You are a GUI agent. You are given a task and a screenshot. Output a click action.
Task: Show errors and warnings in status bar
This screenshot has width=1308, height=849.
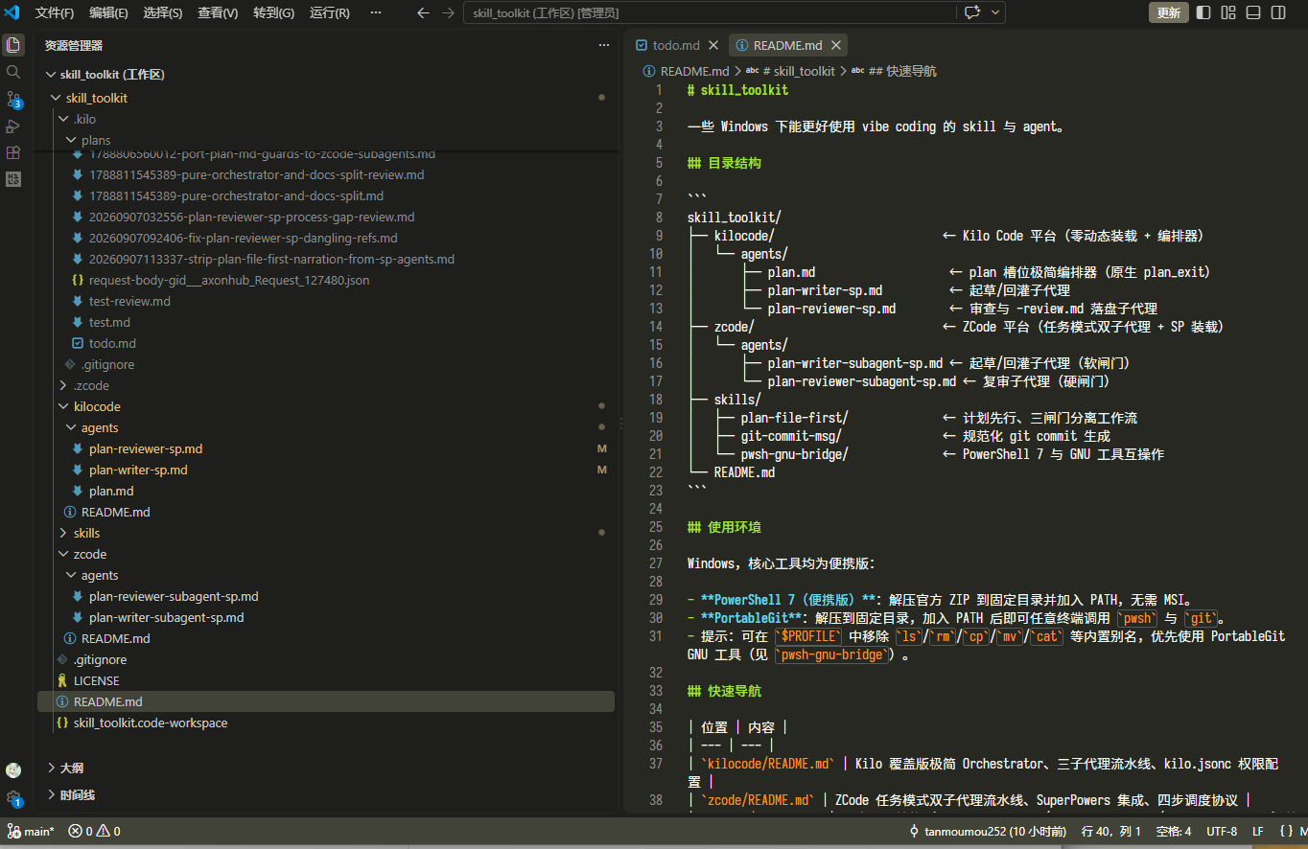pyautogui.click(x=94, y=832)
